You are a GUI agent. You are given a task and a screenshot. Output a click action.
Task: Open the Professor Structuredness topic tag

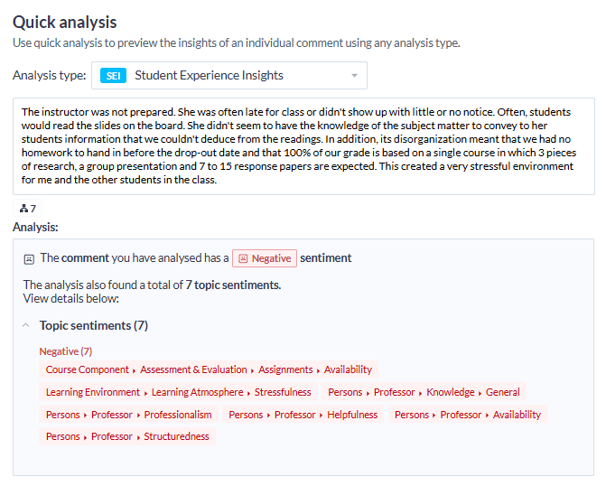(x=127, y=437)
